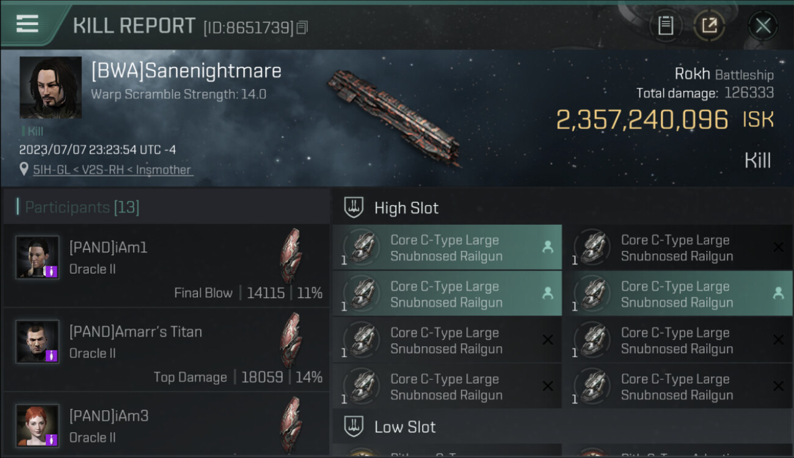Image resolution: width=794 pixels, height=458 pixels.
Task: Select the [PAND]iAm3 participant entry
Action: click(x=165, y=426)
